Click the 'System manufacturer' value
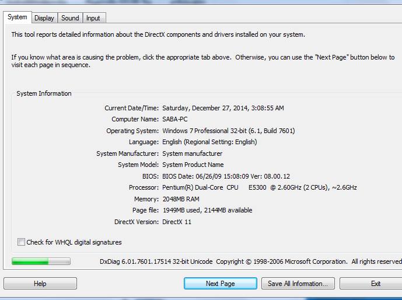This screenshot has height=300, width=402. tap(193, 154)
